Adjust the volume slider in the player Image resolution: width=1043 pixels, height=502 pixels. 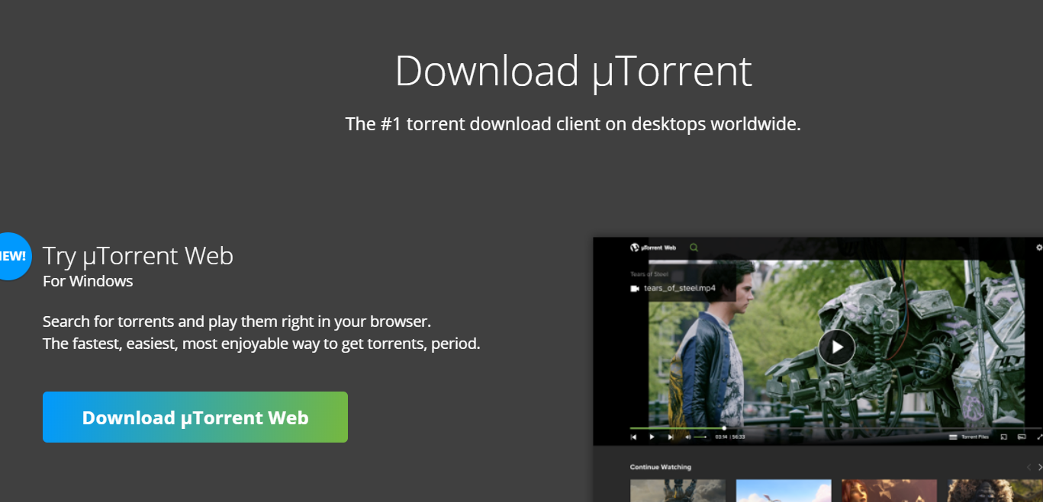click(700, 437)
